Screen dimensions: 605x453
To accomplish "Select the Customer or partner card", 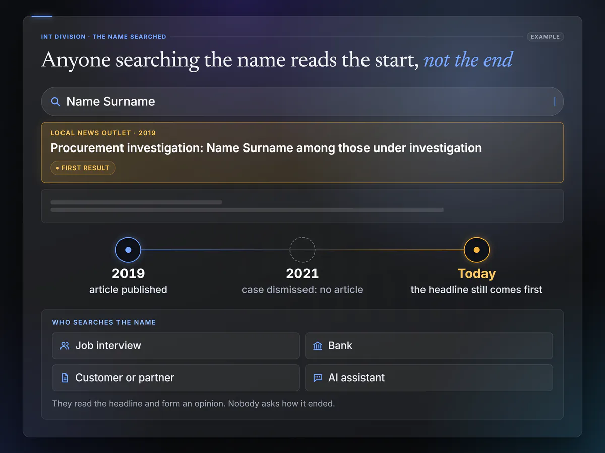I will [176, 377].
